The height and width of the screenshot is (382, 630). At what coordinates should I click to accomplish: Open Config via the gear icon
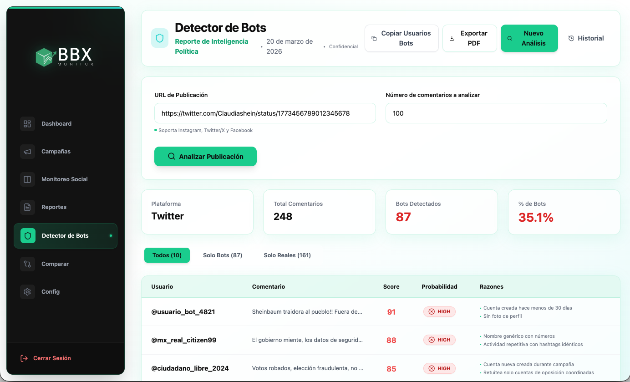click(x=27, y=291)
